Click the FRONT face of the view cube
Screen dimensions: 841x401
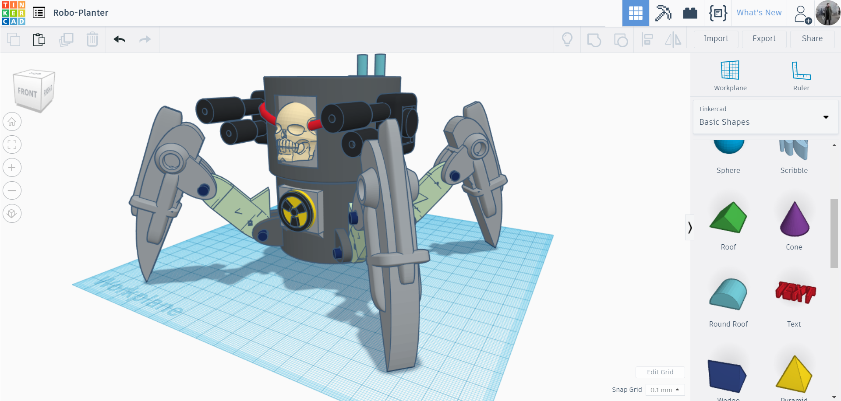(x=27, y=92)
